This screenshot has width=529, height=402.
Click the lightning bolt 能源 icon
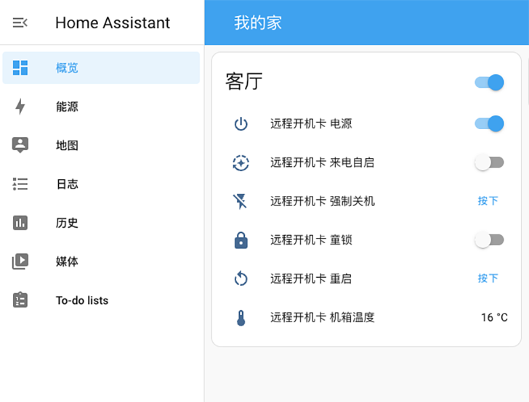20,107
